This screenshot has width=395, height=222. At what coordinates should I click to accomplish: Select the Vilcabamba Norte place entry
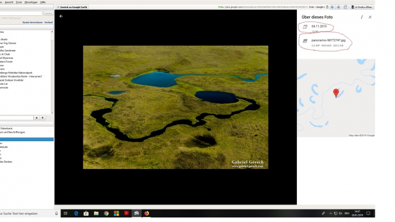click(x=21, y=76)
